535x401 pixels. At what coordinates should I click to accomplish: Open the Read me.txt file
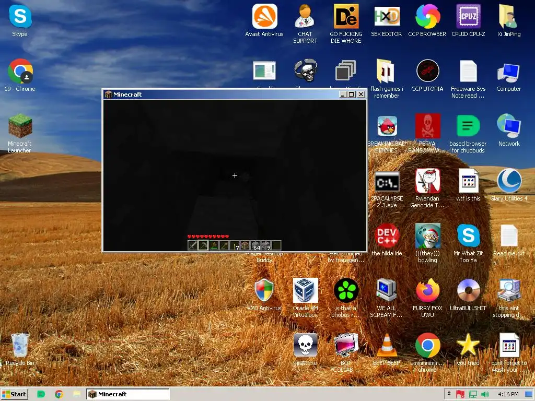509,240
